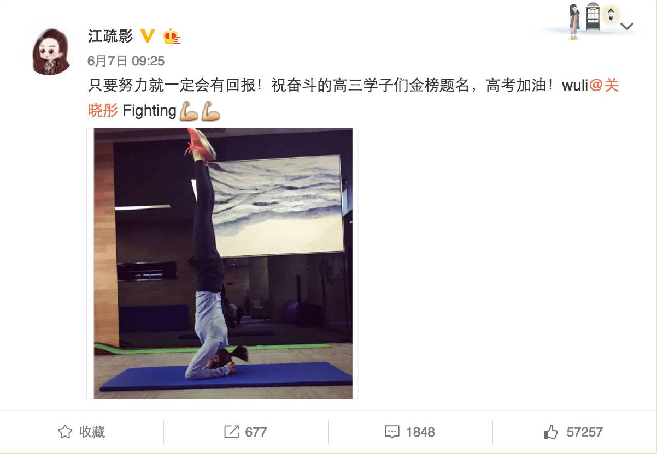Image resolution: width=657 pixels, height=454 pixels.
Task: Open the 江疏影 username link
Action: click(110, 36)
